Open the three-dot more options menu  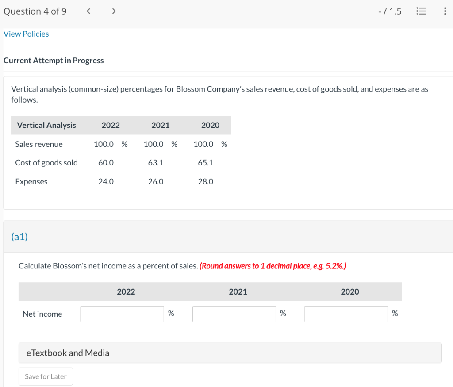(445, 11)
